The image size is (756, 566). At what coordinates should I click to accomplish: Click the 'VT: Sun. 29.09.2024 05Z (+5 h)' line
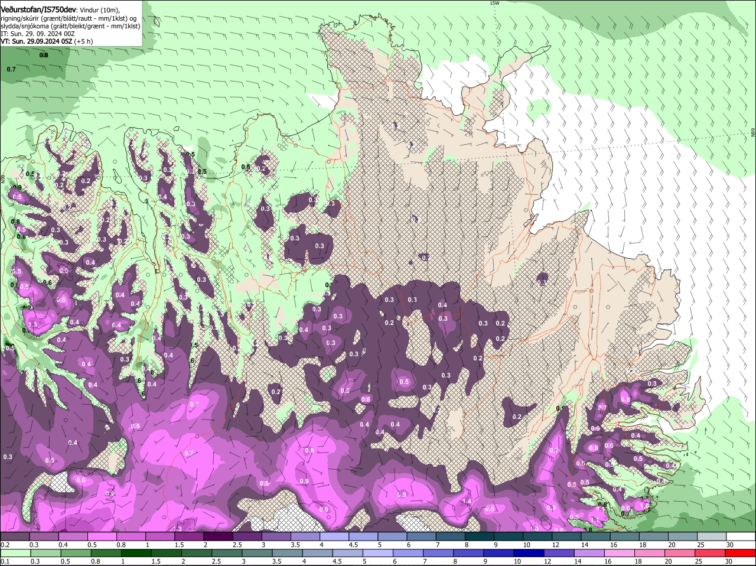[x=47, y=41]
